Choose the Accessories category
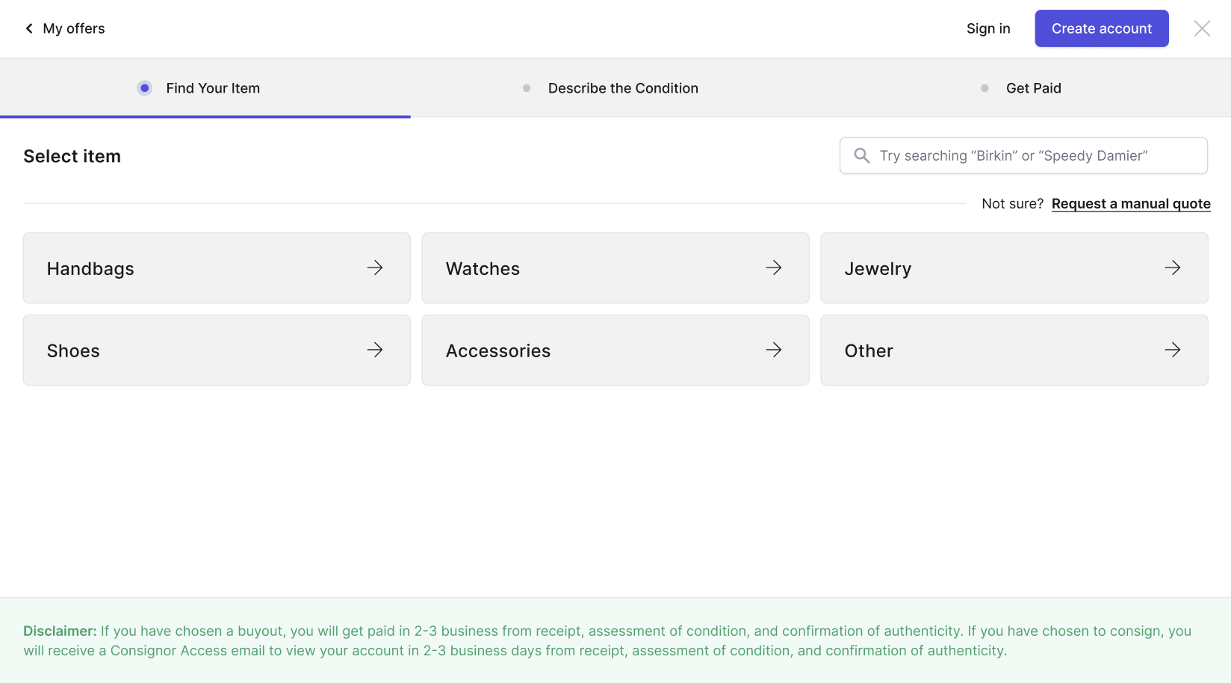Viewport: 1231px width, 683px height. point(615,350)
